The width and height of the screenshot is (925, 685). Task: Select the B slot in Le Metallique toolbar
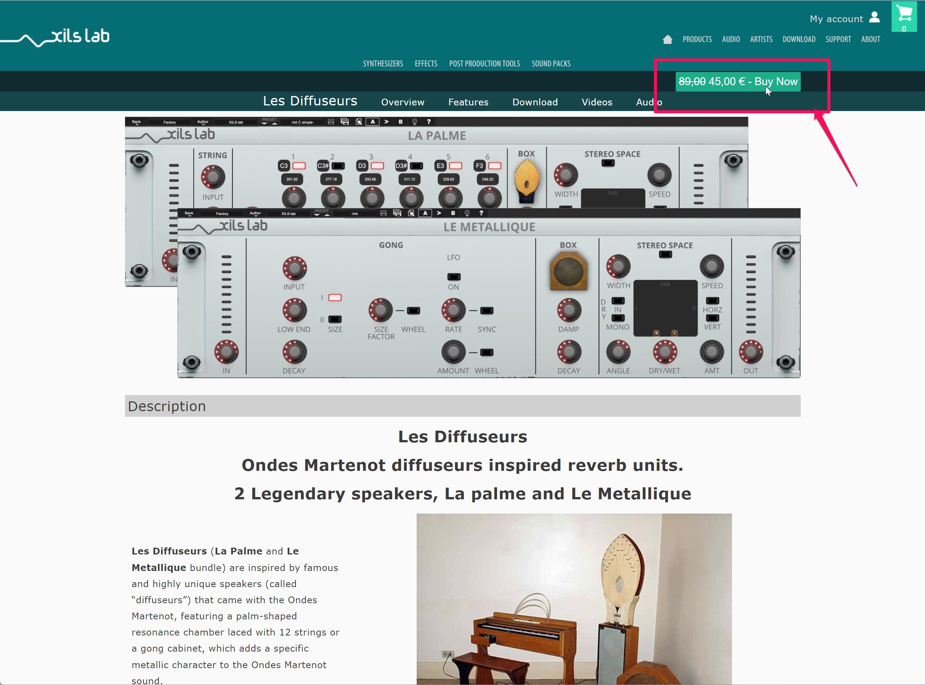[x=453, y=213]
